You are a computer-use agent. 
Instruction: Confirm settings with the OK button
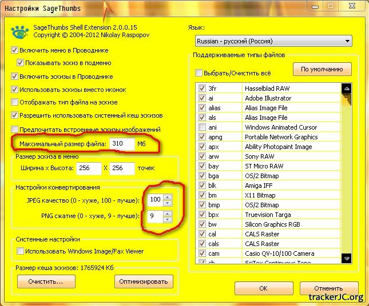coord(263,288)
